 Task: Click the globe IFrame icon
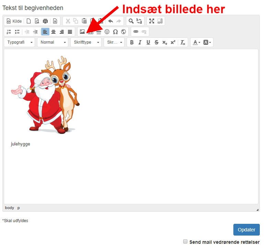(x=124, y=32)
